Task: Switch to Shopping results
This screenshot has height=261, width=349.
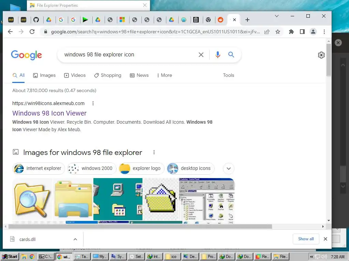Action: 108,75
